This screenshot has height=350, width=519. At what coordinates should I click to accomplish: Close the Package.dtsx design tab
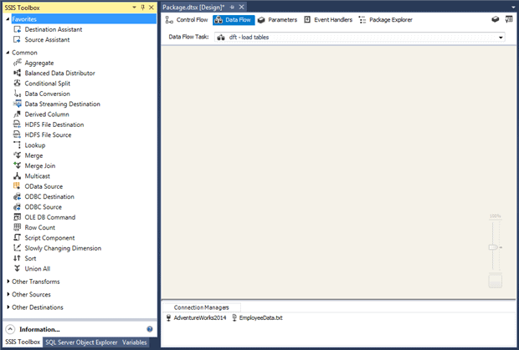[242, 8]
